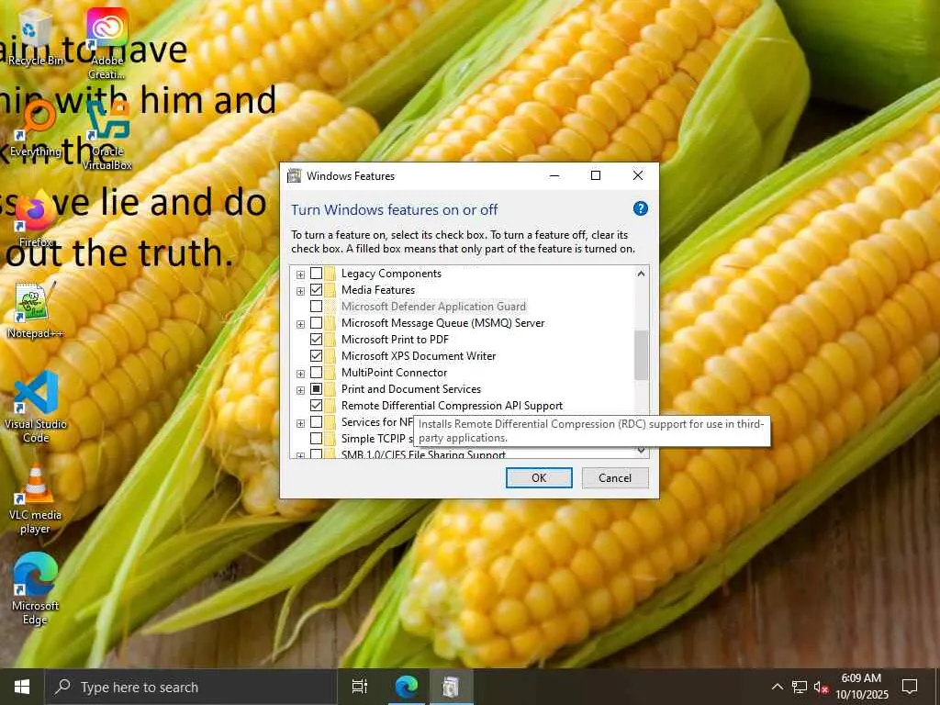Click OK to apply feature changes
This screenshot has width=940, height=705.
click(539, 477)
